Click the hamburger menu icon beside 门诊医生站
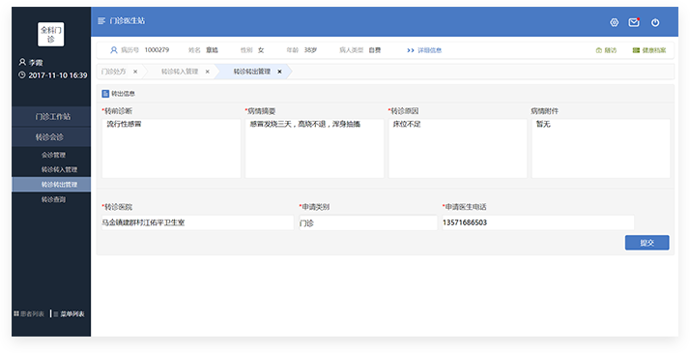This screenshot has height=353, width=690. click(x=101, y=20)
